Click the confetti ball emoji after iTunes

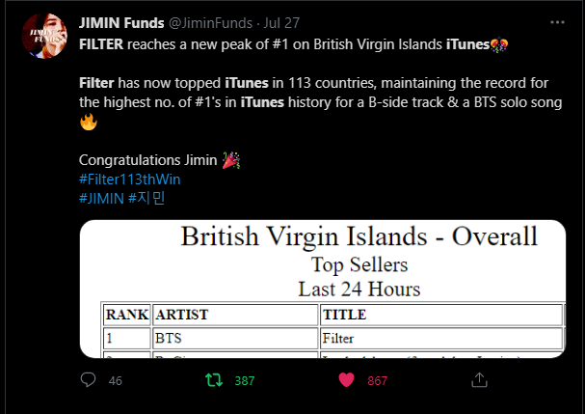(x=499, y=44)
